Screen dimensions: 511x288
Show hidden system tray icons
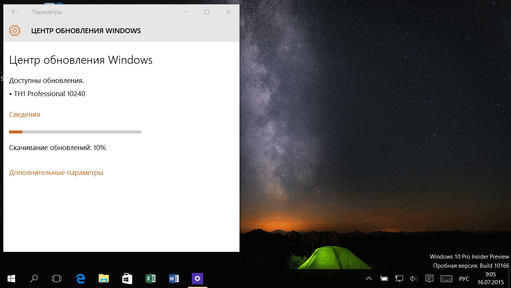[x=369, y=279]
